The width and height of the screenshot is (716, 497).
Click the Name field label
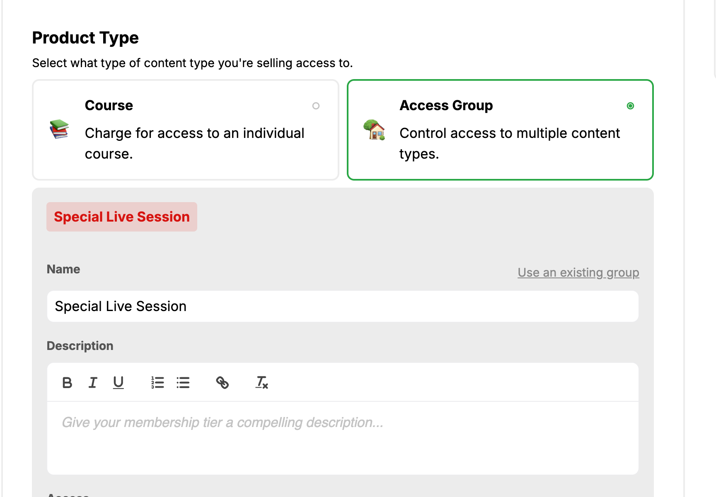point(63,269)
